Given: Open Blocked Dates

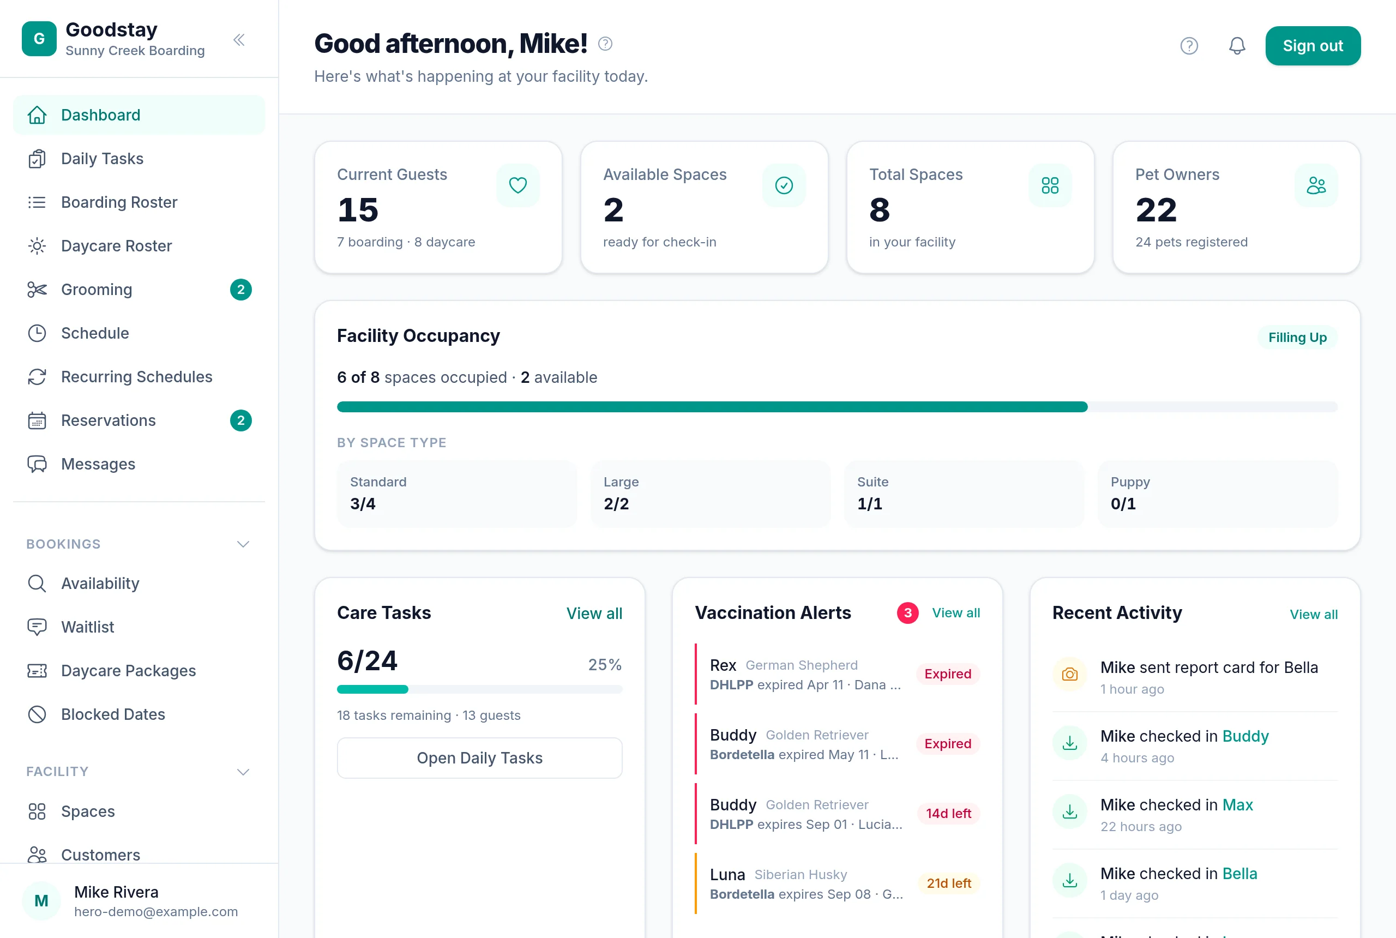Looking at the screenshot, I should coord(139,714).
